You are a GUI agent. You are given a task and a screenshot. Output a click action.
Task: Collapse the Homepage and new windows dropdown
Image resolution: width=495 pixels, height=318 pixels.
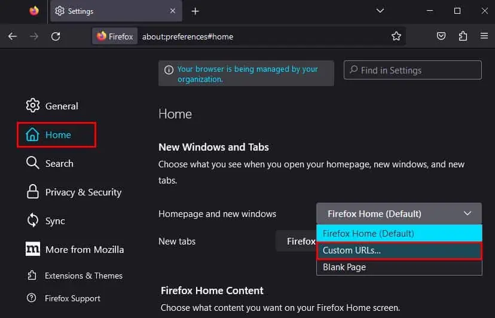[399, 214]
